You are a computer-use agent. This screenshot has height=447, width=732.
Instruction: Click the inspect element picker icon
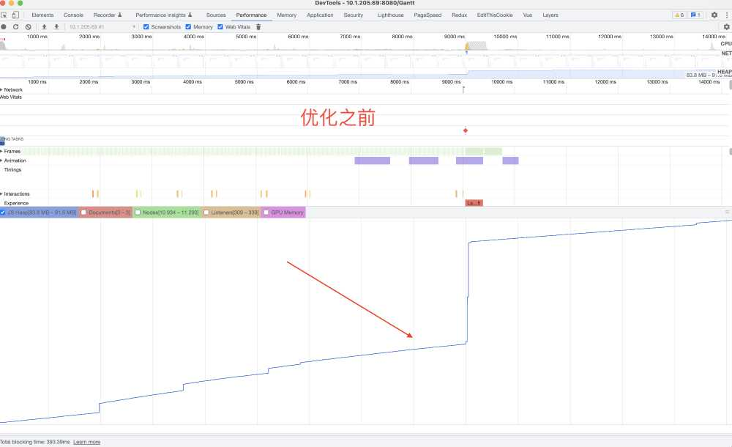click(4, 15)
